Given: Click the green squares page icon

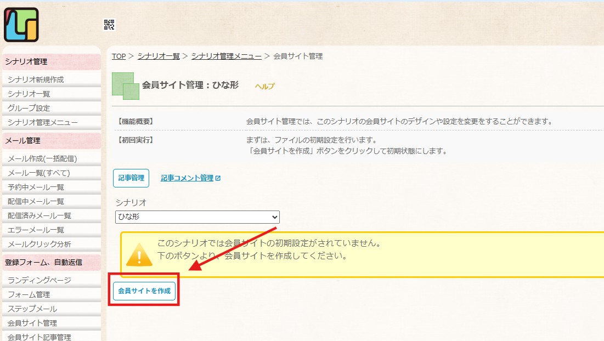Looking at the screenshot, I should [126, 86].
